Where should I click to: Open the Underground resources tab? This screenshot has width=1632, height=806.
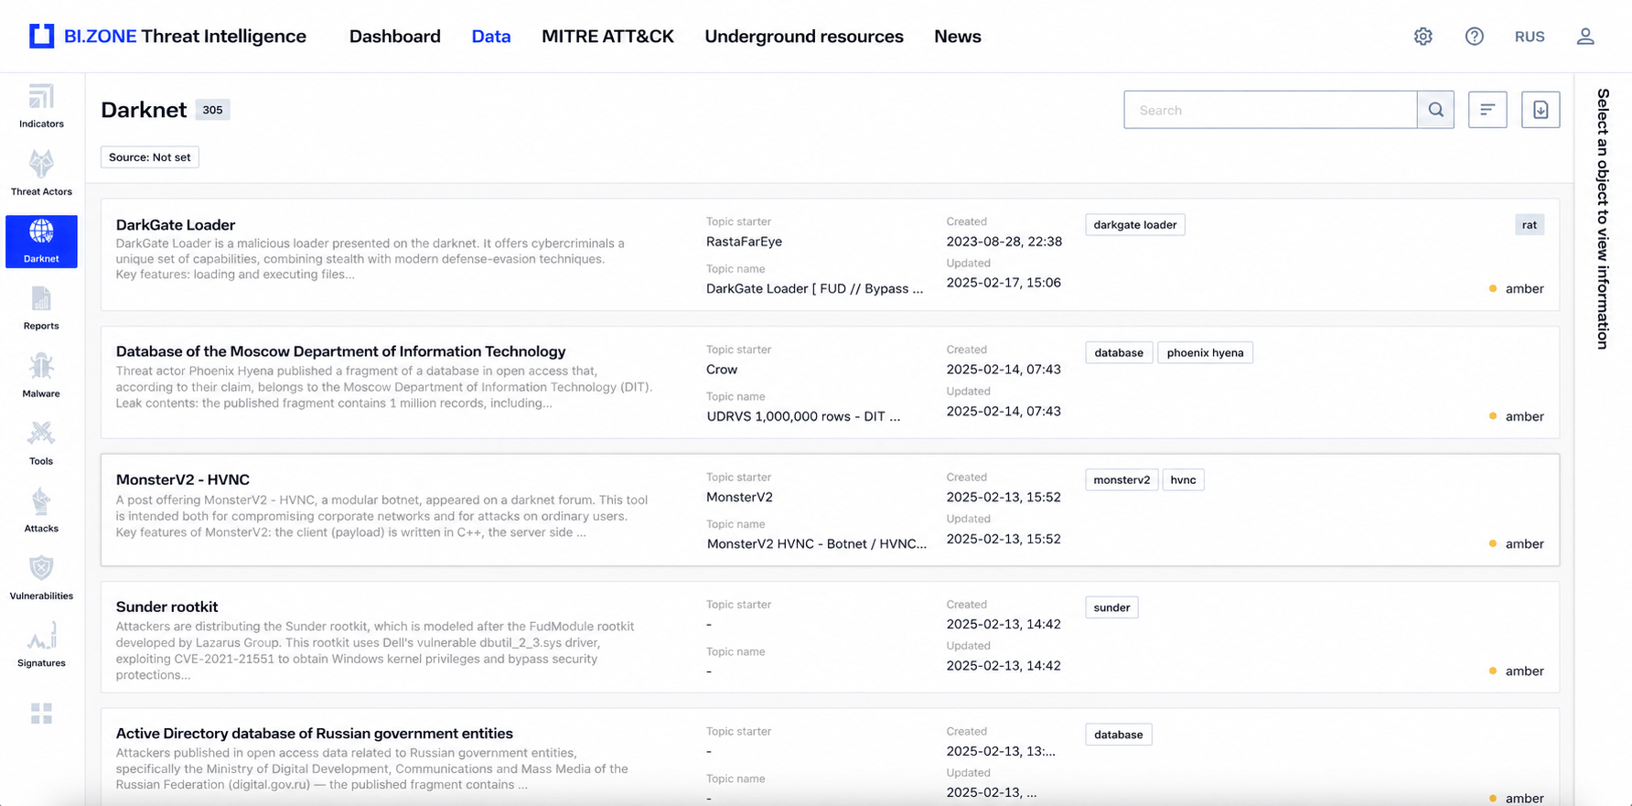click(x=804, y=37)
